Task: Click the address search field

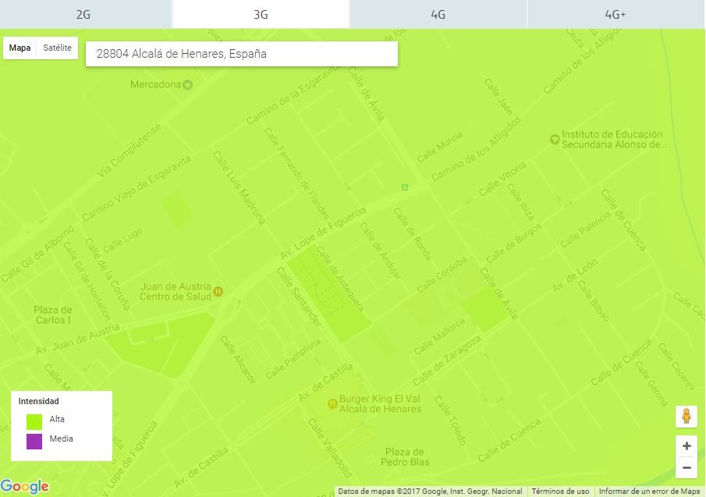Action: [x=241, y=54]
